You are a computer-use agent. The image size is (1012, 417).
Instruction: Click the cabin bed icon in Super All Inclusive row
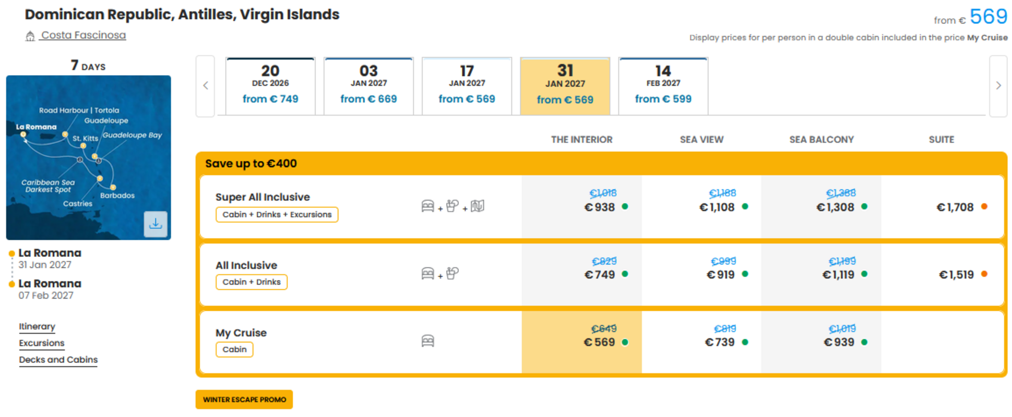427,206
